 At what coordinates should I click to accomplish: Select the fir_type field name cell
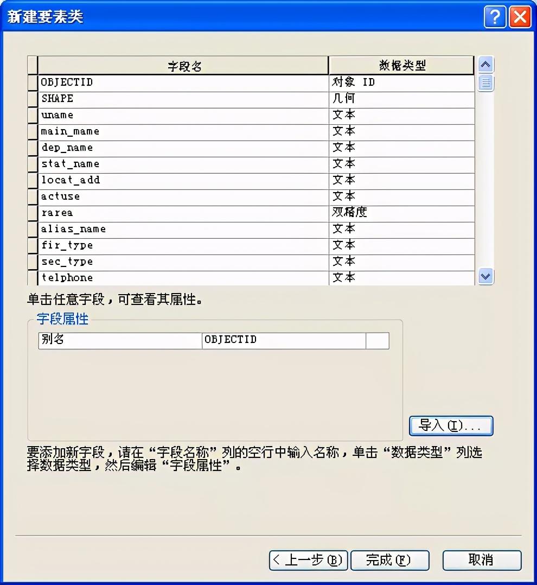click(x=183, y=246)
